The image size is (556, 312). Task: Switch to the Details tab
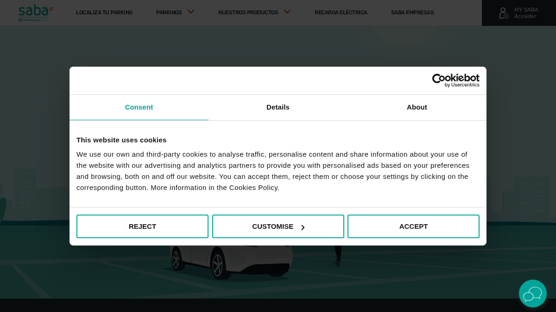(x=278, y=107)
